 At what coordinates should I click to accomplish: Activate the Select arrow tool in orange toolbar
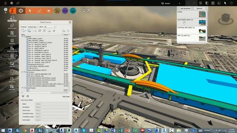[30, 11]
